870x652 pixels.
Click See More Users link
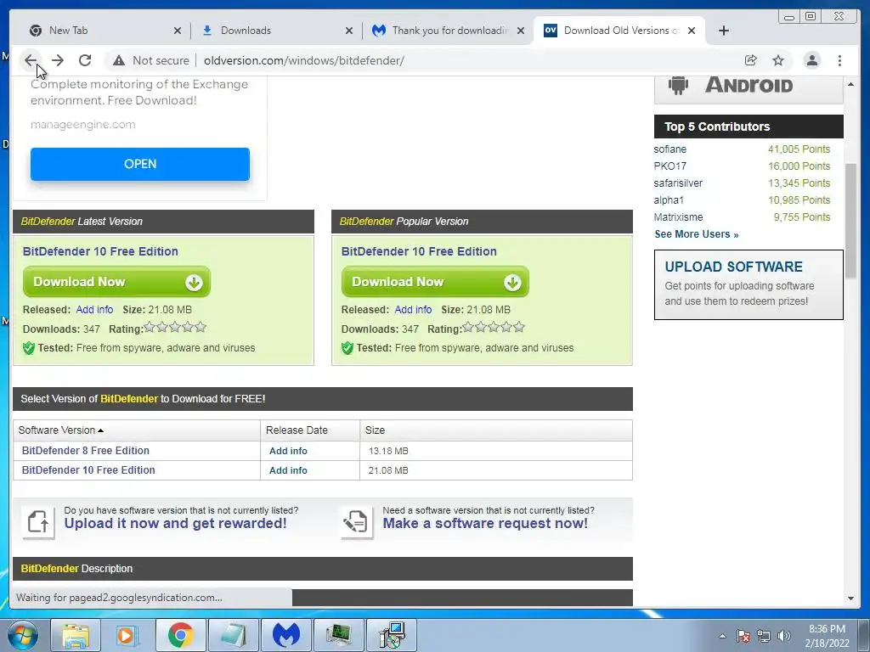[x=697, y=234]
